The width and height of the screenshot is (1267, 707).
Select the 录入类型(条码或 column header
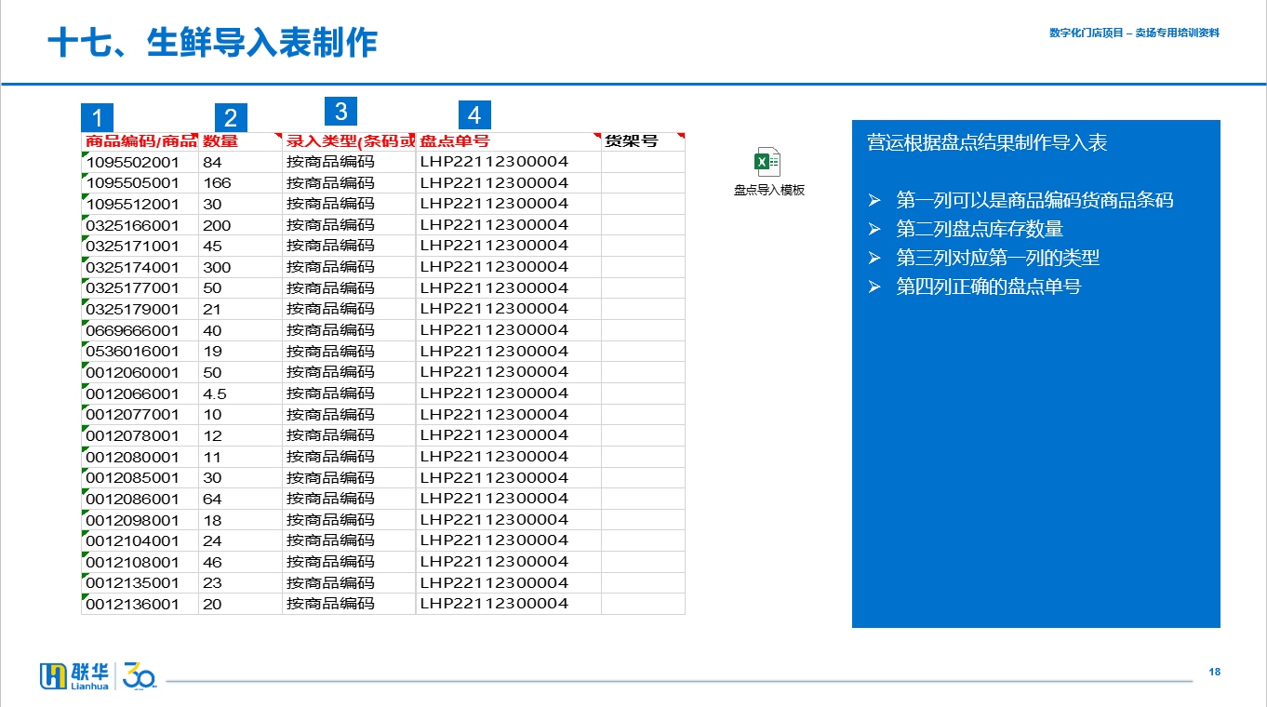pyautogui.click(x=349, y=141)
